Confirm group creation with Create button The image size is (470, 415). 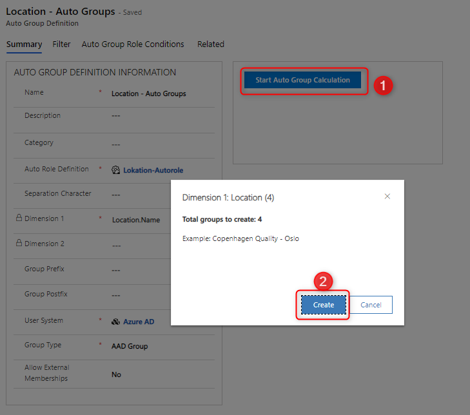[324, 305]
